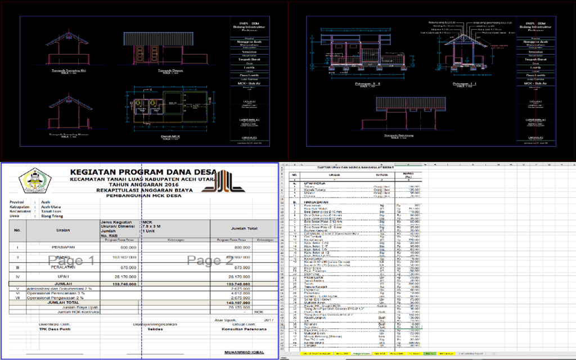Viewport: 576px width, 360px height.
Task: Click the Aceh provincial crest logo in the header
Action: [x=37, y=180]
